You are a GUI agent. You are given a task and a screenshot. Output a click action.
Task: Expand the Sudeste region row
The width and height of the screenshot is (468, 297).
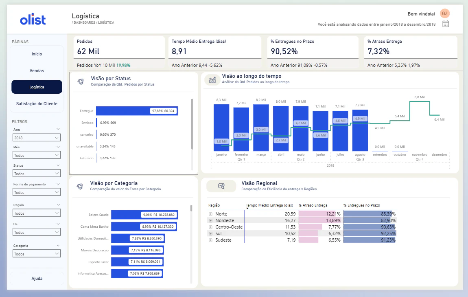(210, 240)
